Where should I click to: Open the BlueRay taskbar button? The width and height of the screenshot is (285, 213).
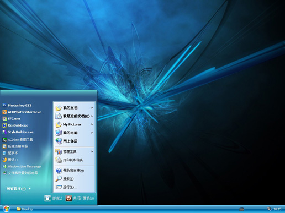(x=25, y=209)
